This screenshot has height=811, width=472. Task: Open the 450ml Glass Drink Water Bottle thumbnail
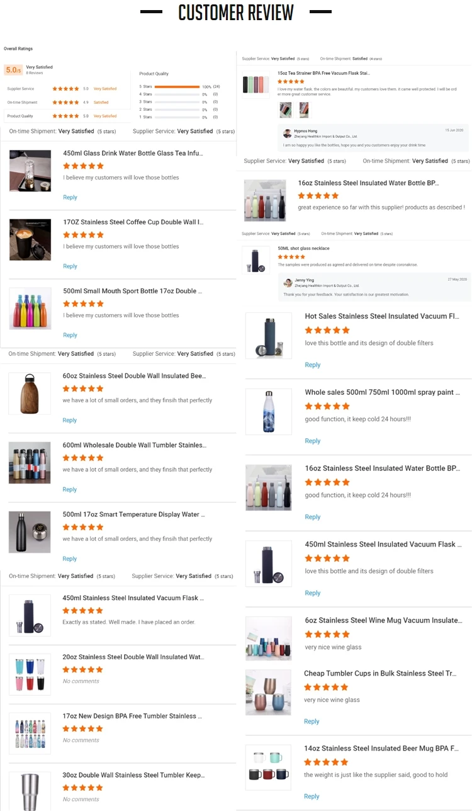[30, 171]
